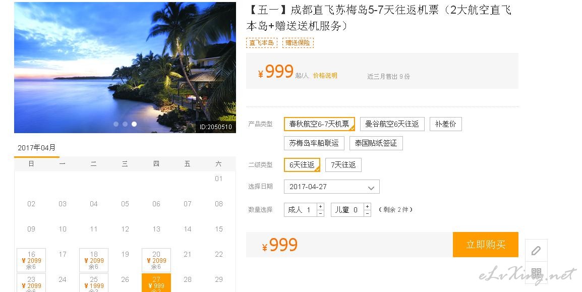The image size is (582, 292).
Task: Click 立即购买 buy now button
Action: [486, 245]
